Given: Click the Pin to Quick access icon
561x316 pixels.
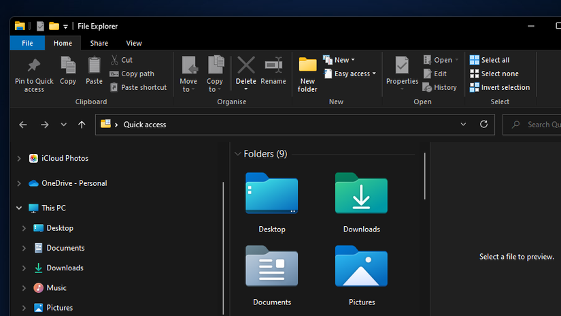Looking at the screenshot, I should point(34,65).
